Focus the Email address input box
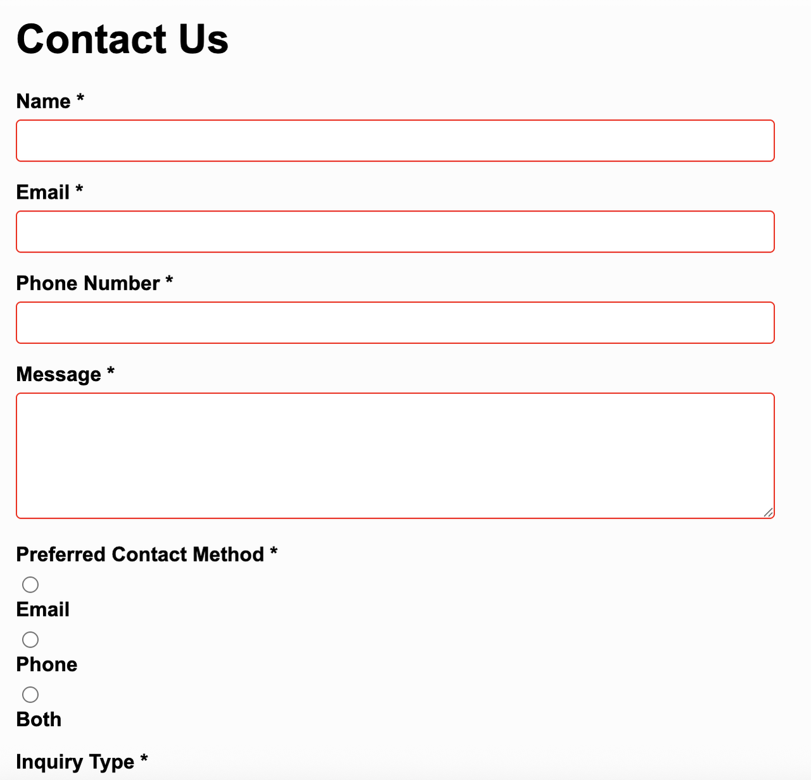This screenshot has height=780, width=811. point(395,232)
